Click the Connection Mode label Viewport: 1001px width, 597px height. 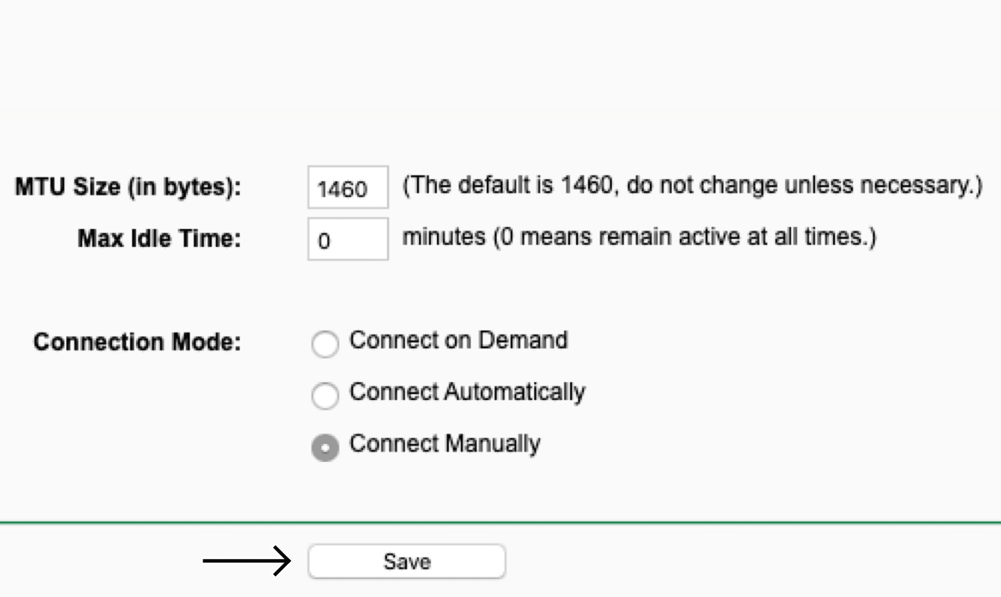tap(137, 343)
